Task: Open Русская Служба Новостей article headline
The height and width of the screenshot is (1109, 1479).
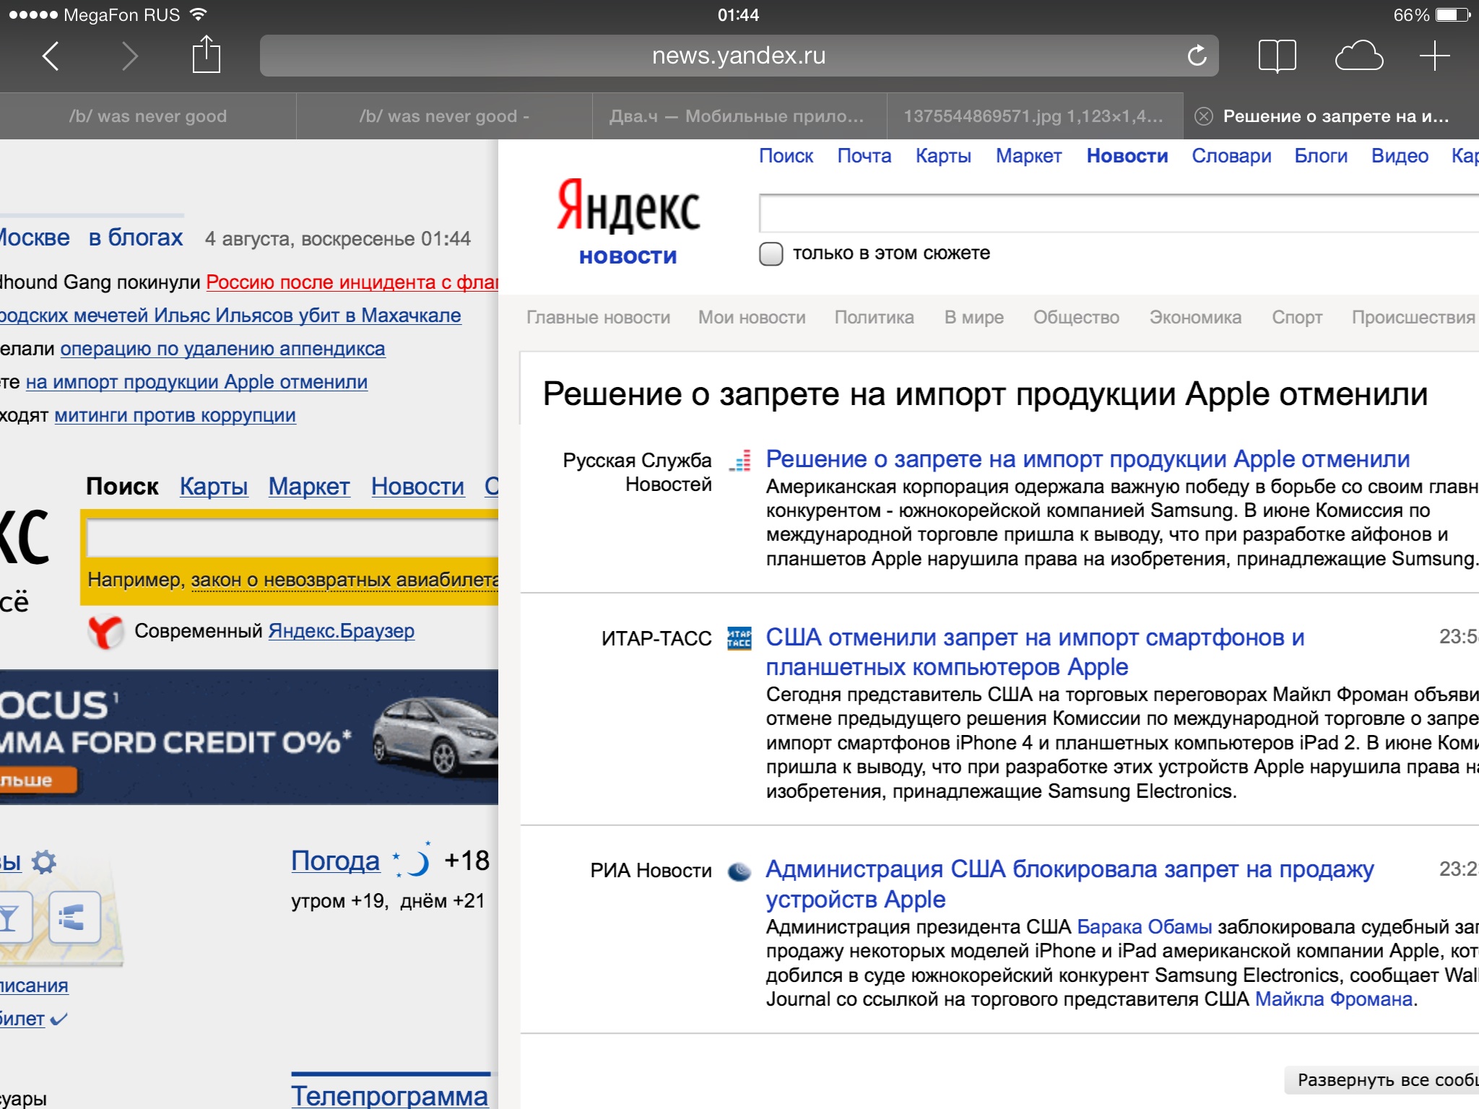Action: click(x=1088, y=459)
